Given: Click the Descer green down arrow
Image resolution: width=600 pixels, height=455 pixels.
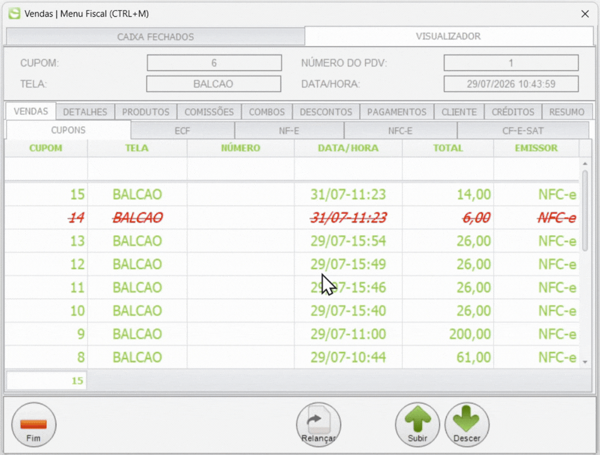Looking at the screenshot, I should coord(467,424).
